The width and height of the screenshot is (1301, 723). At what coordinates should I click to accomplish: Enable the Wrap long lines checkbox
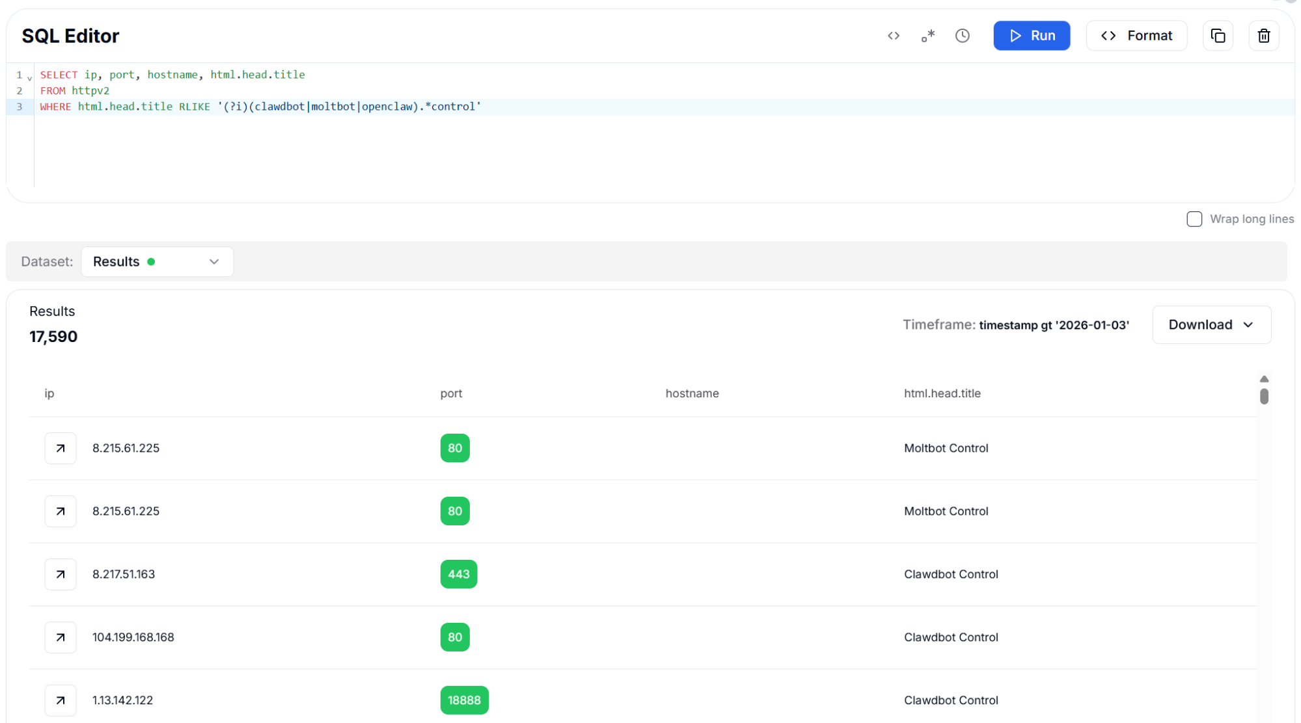click(x=1195, y=219)
